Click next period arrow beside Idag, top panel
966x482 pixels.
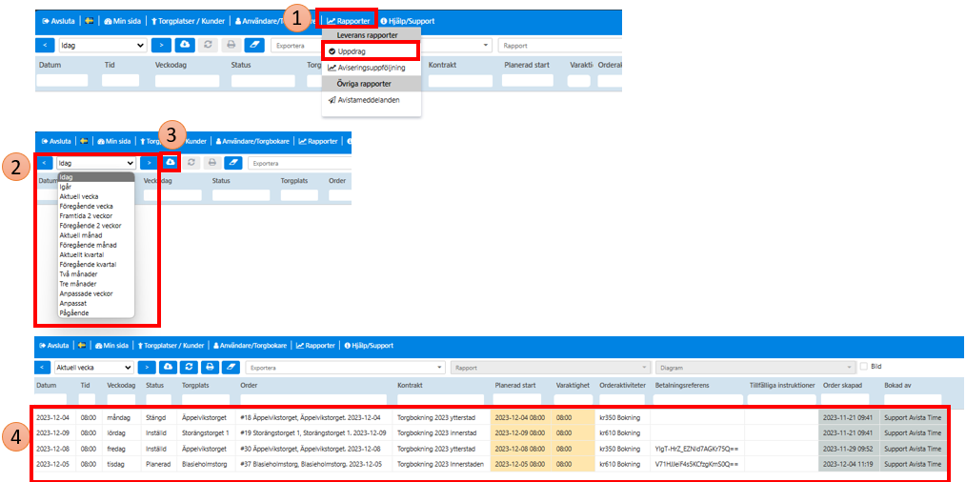161,45
